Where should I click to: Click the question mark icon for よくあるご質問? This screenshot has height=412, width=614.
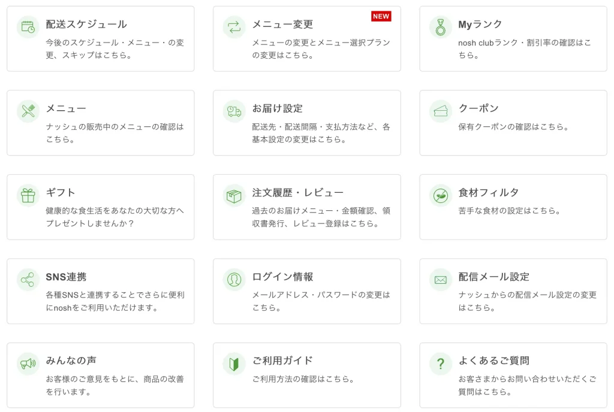click(441, 363)
